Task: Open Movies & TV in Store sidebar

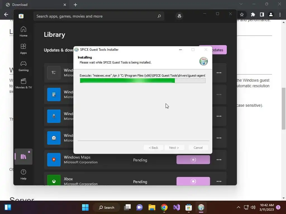Action: click(x=23, y=84)
